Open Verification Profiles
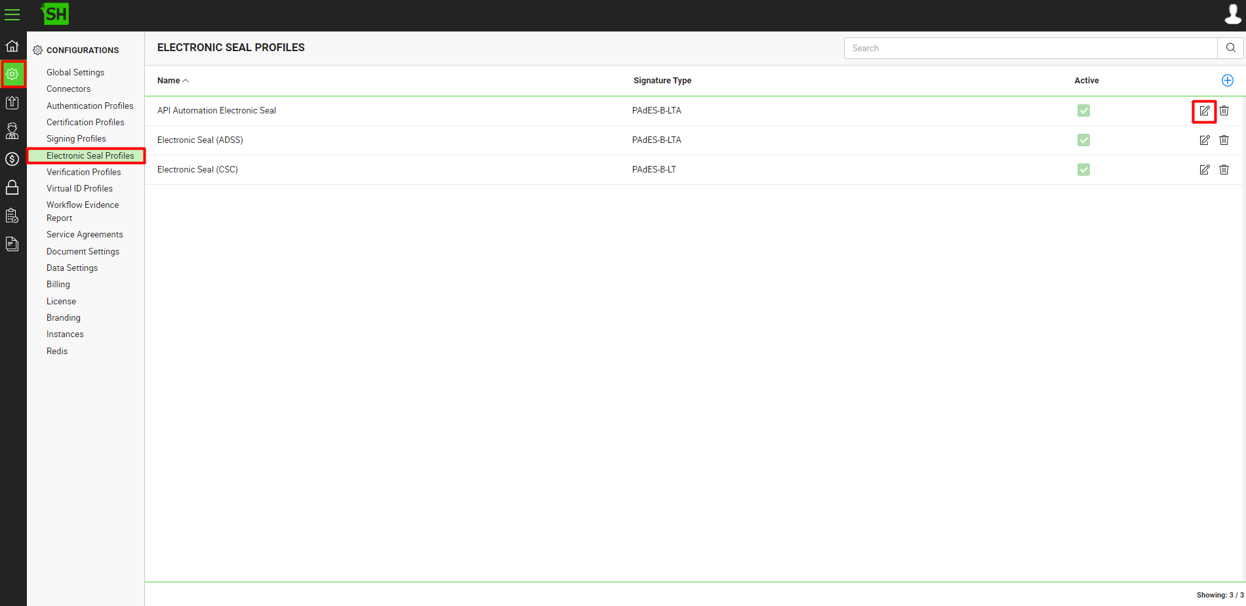 tap(83, 172)
